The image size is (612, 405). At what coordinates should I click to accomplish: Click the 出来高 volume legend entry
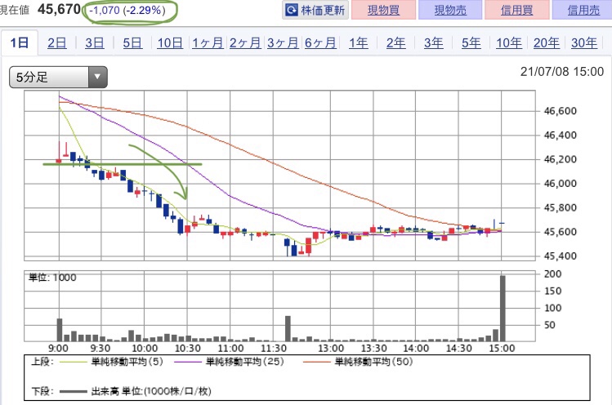pyautogui.click(x=136, y=391)
